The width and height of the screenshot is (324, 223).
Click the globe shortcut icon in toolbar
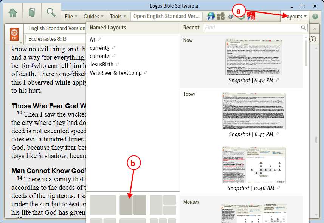click(211, 16)
